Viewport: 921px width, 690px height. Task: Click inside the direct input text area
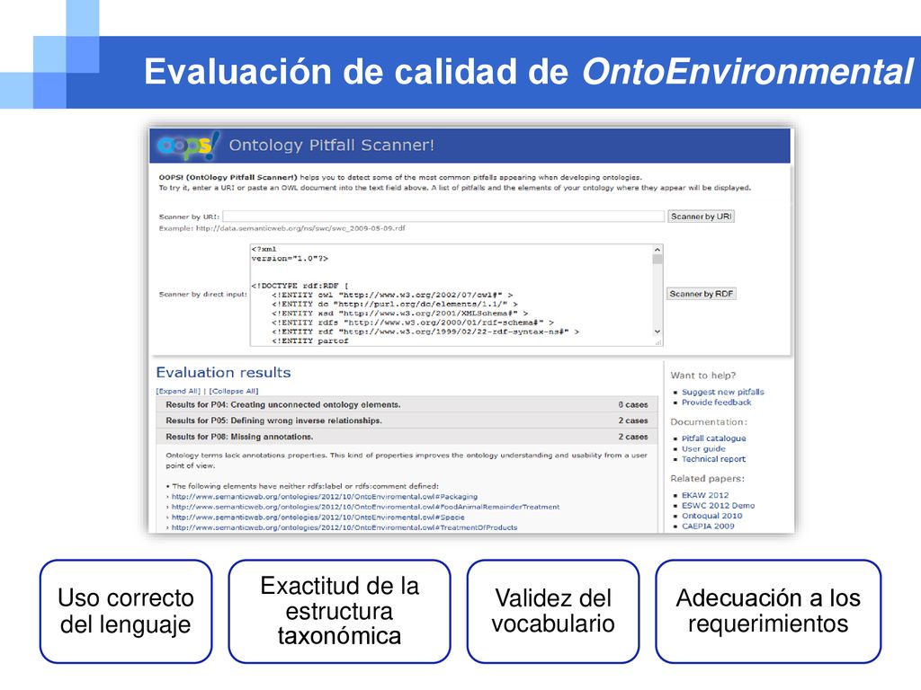coord(452,295)
